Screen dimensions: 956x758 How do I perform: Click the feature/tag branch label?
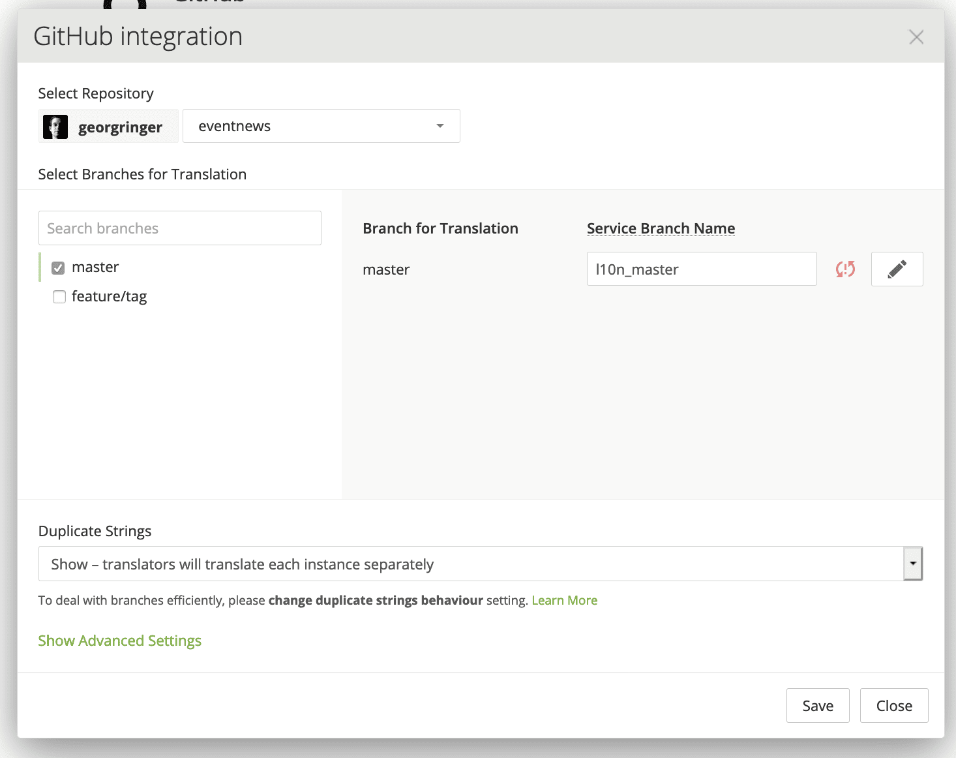click(x=109, y=297)
